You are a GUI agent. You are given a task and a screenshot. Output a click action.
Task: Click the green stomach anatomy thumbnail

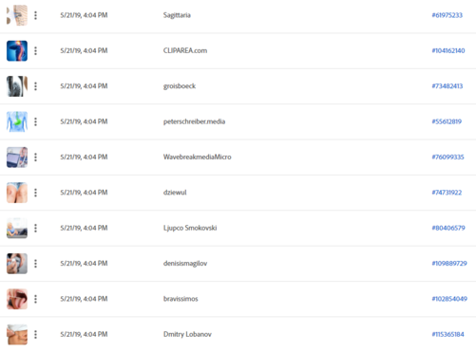pyautogui.click(x=17, y=121)
